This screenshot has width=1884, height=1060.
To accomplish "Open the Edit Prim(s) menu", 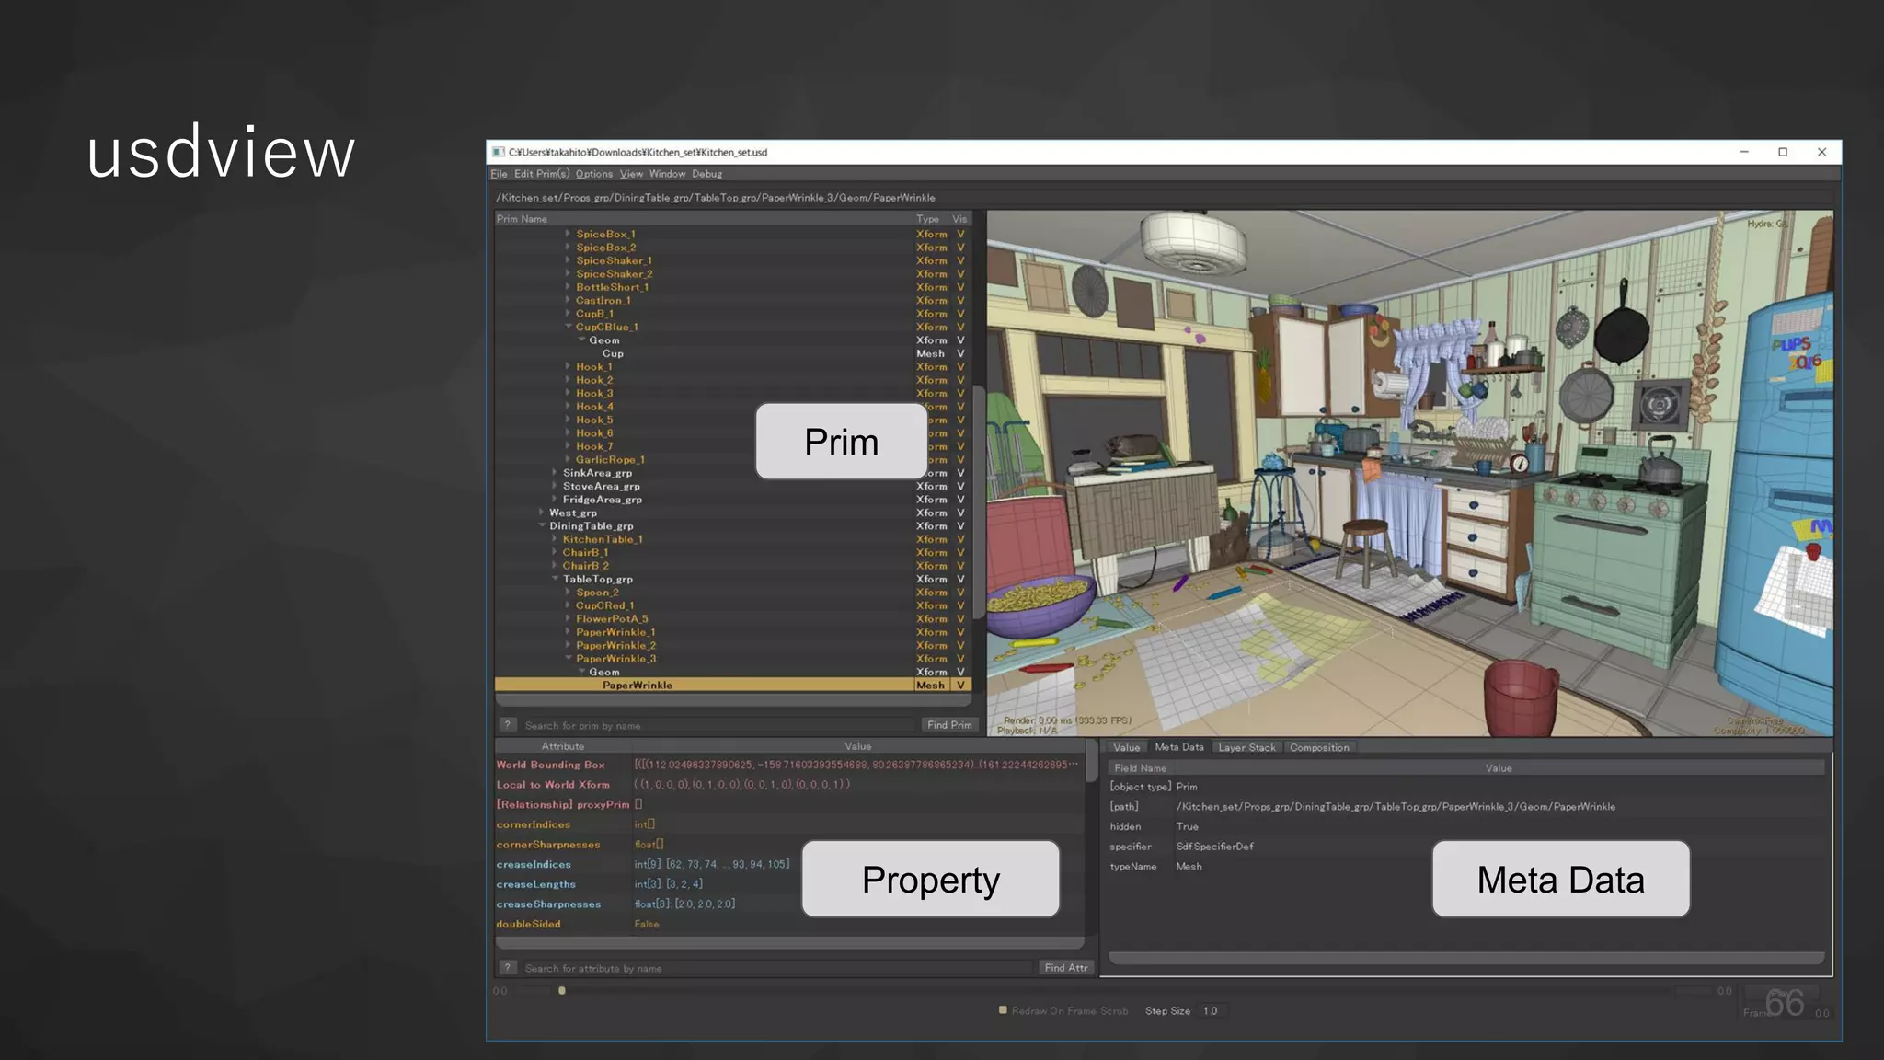I will click(x=541, y=174).
